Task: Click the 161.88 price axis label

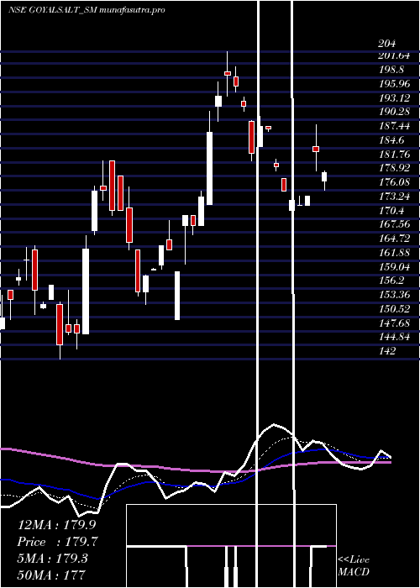Action: point(394,252)
